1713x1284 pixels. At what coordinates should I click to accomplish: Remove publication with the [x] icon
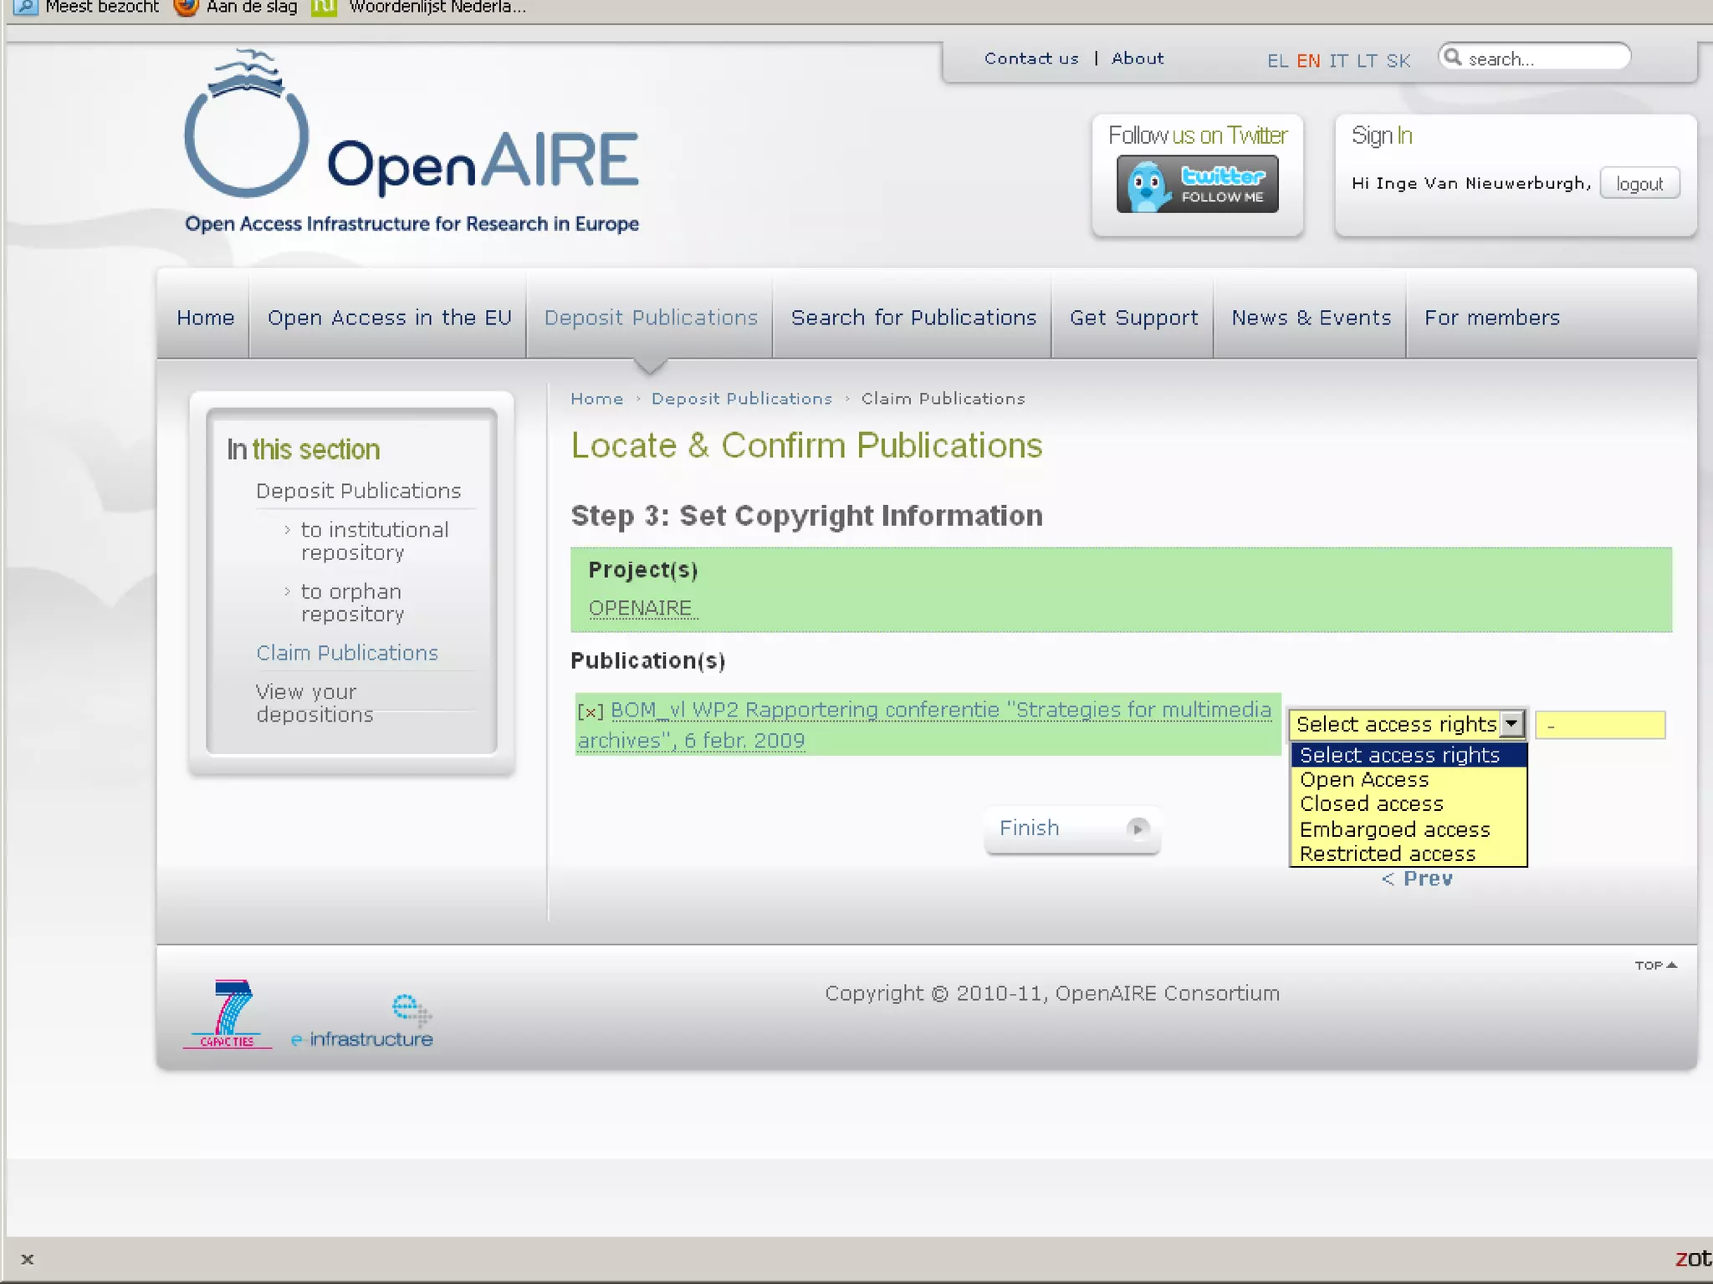[x=590, y=711]
